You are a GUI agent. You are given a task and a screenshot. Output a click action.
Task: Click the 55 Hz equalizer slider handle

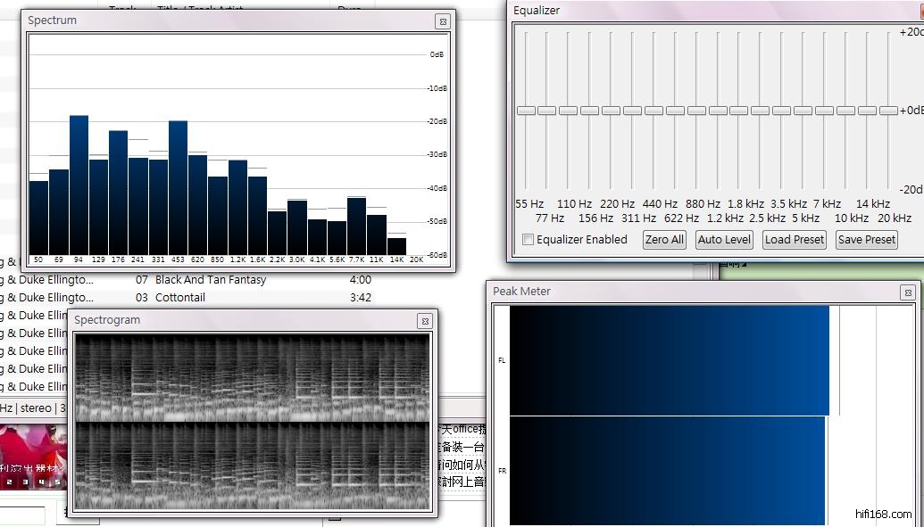526,111
